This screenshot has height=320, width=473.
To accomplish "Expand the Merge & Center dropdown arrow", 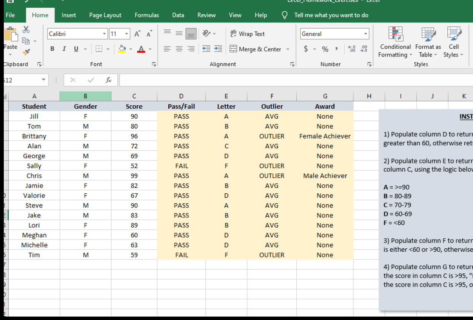I will point(288,49).
